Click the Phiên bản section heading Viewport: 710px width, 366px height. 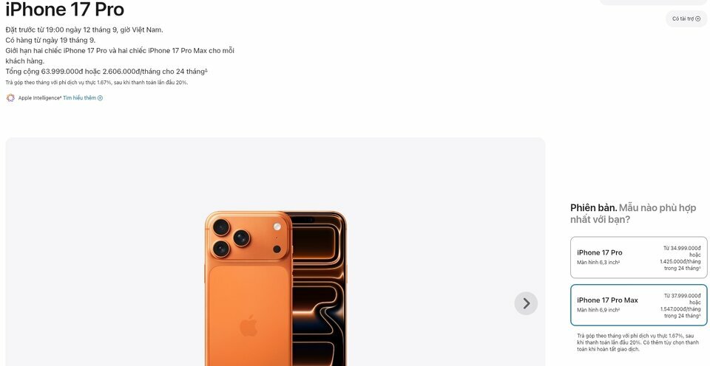(633, 214)
